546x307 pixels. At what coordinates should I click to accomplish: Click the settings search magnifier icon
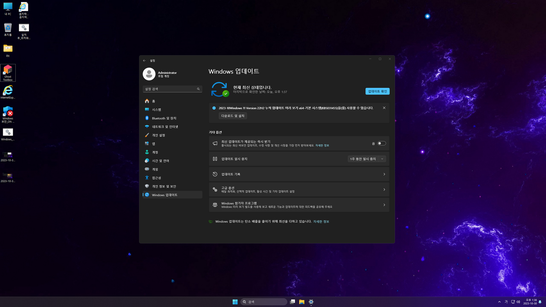[198, 89]
